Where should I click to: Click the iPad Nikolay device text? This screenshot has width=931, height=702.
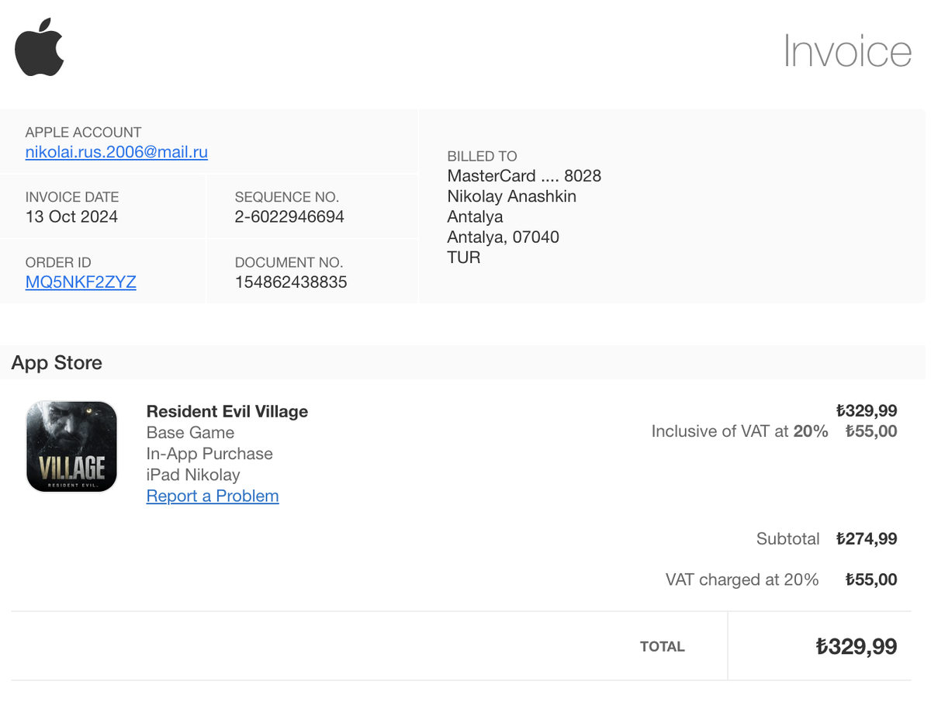click(193, 475)
